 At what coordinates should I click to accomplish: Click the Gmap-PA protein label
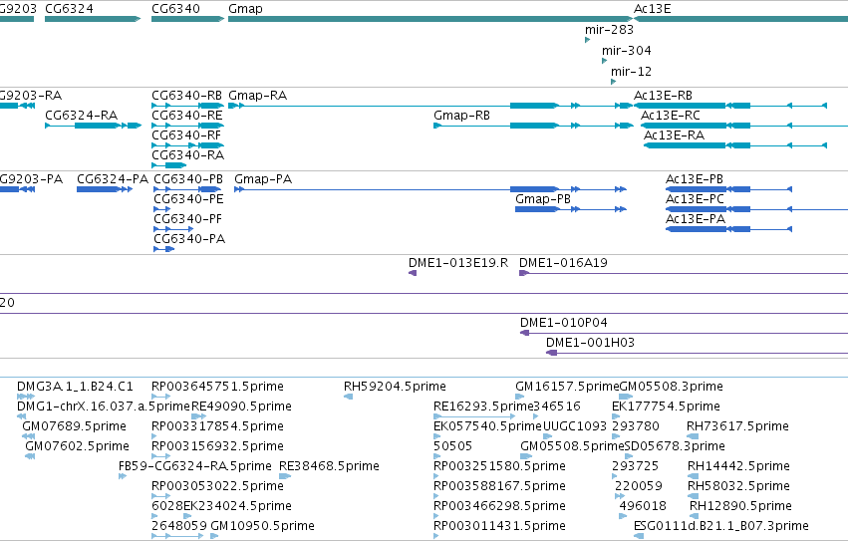click(x=263, y=179)
